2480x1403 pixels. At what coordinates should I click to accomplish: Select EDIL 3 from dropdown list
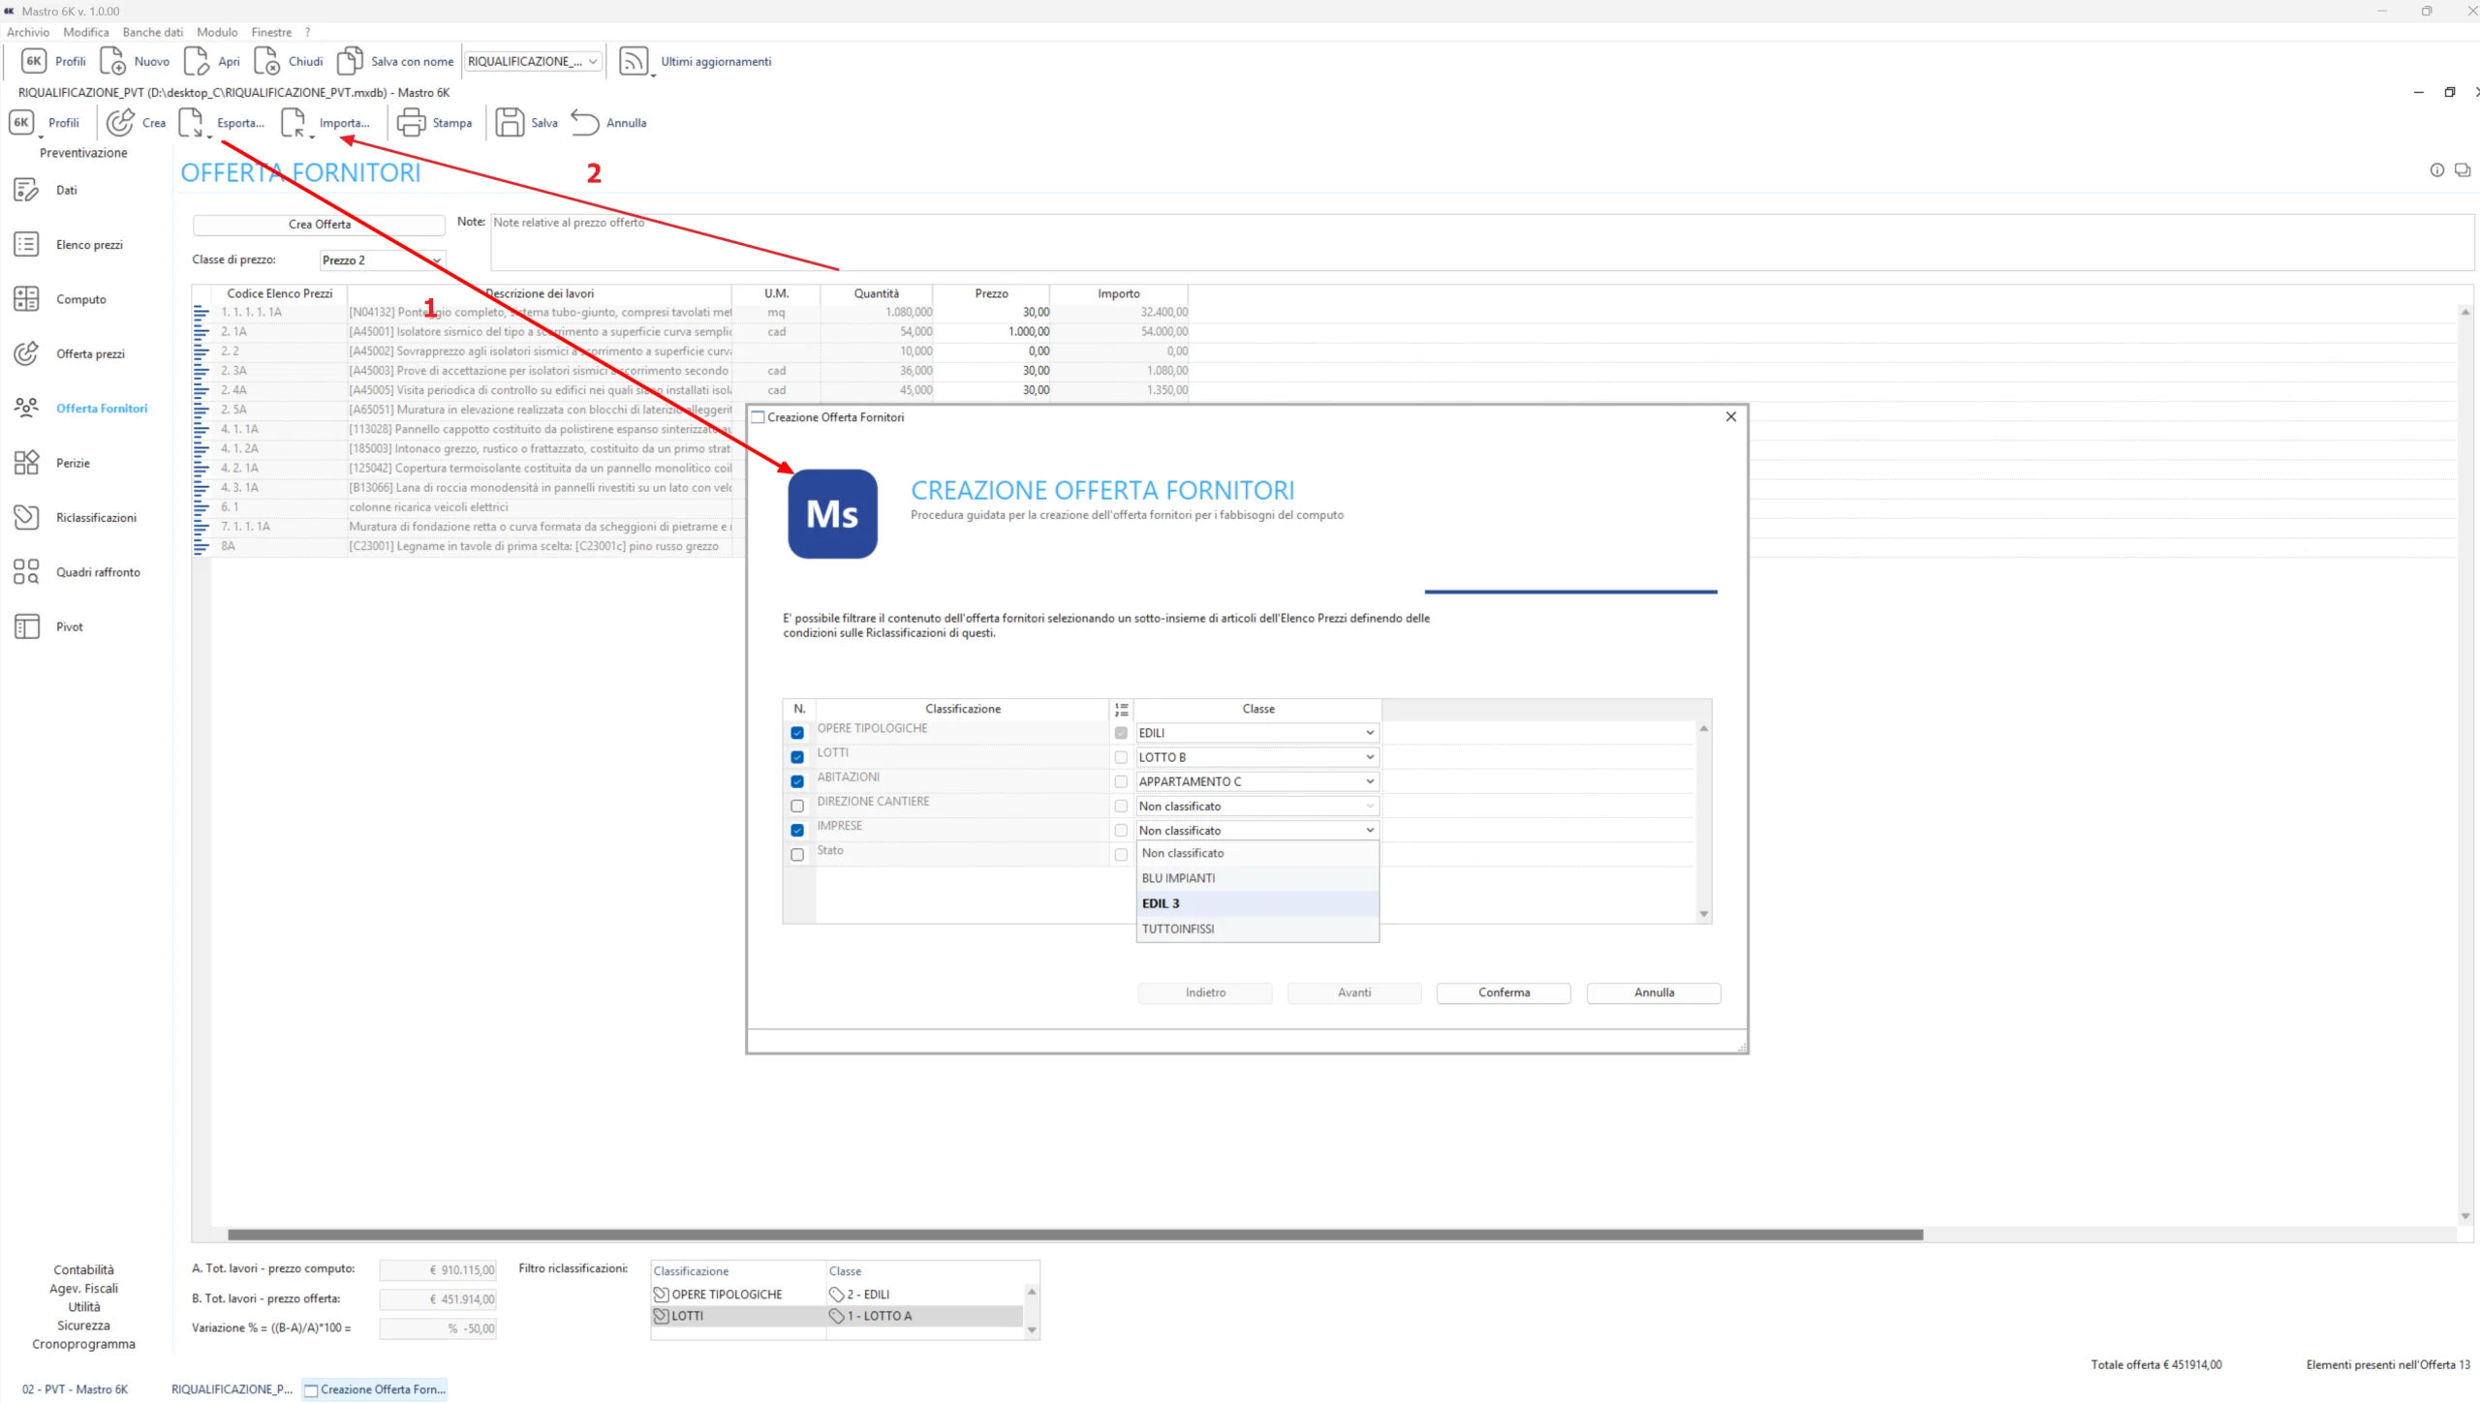pyautogui.click(x=1161, y=903)
